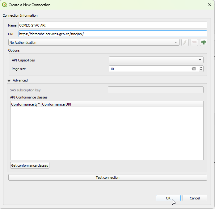Decrease Page size with the down arrow

(201, 70)
